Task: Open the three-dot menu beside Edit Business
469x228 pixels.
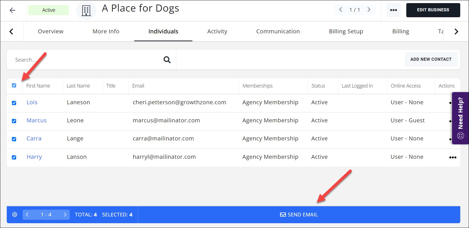Action: pos(393,10)
